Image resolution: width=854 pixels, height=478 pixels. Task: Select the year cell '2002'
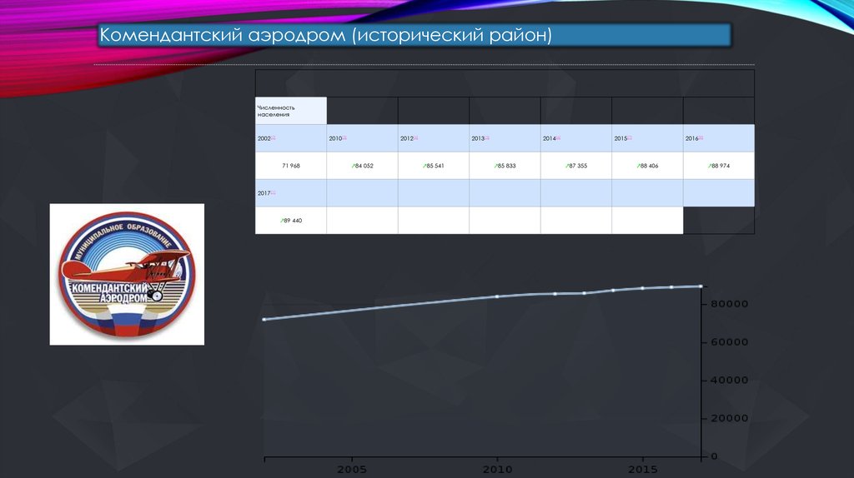291,138
